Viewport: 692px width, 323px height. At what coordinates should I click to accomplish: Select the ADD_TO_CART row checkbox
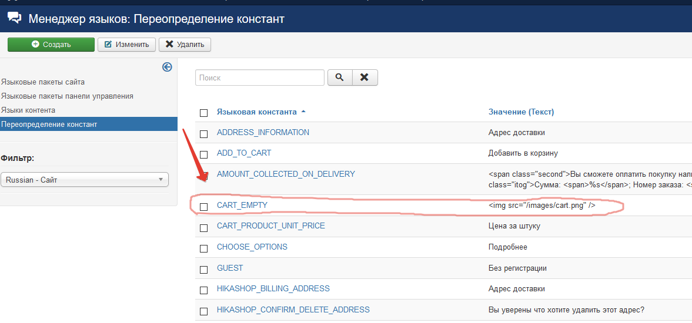[204, 155]
